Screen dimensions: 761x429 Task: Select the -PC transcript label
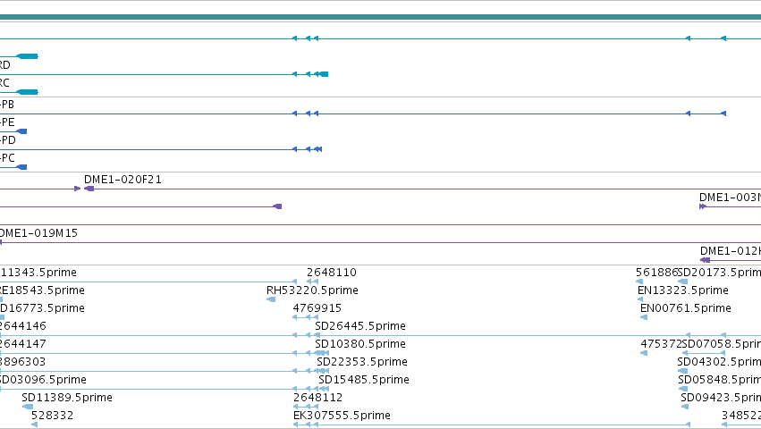(x=7, y=159)
